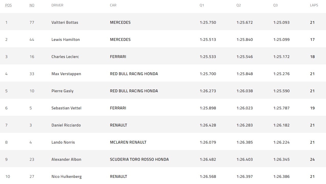Click the LAPS column header

(x=314, y=5)
